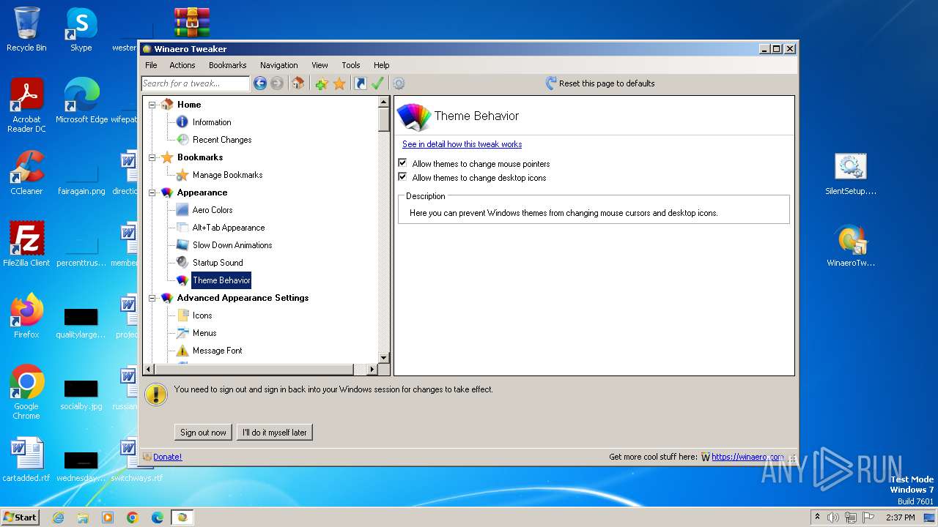Open settings gear in toolbar
Viewport: 938px width, 527px height.
(x=399, y=83)
